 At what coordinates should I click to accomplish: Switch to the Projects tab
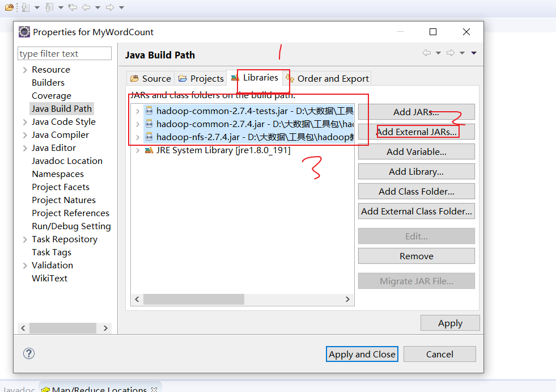[x=201, y=78]
